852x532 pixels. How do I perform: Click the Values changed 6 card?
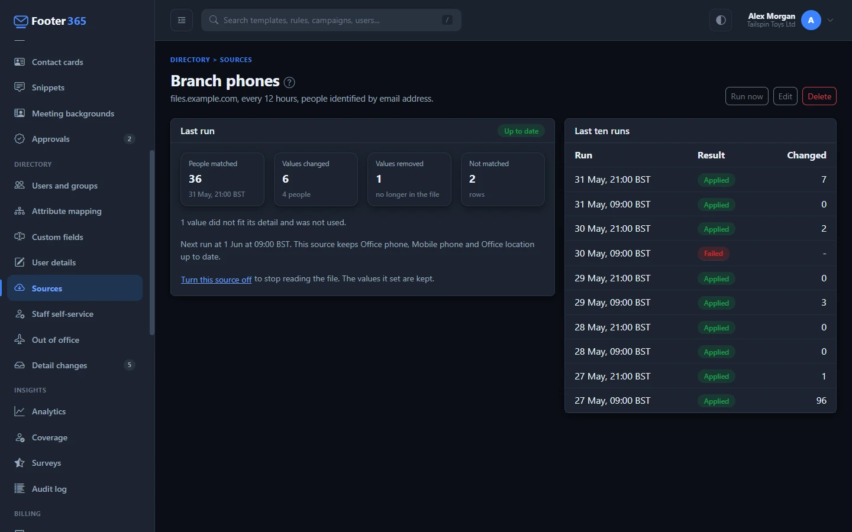(x=316, y=179)
